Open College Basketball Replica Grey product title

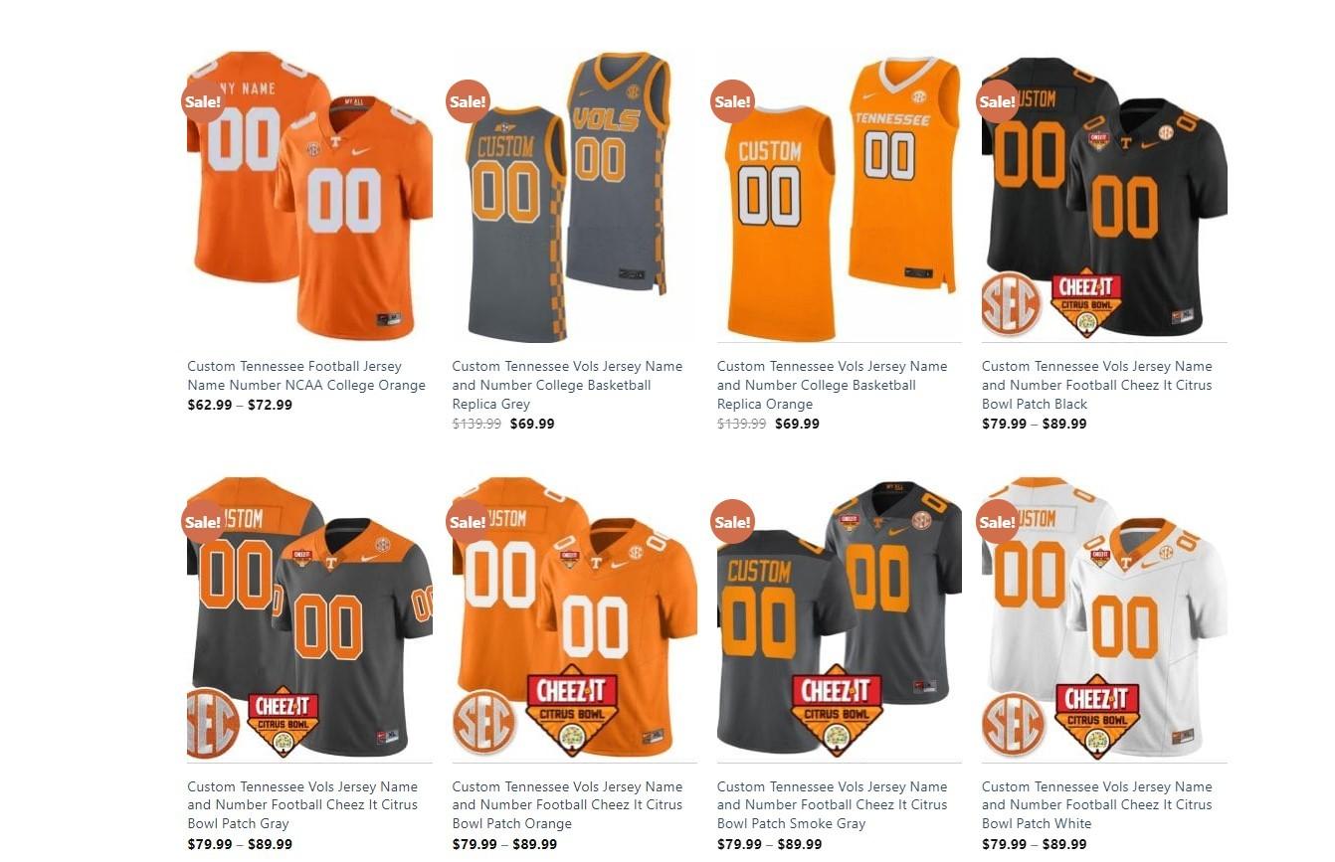(567, 385)
